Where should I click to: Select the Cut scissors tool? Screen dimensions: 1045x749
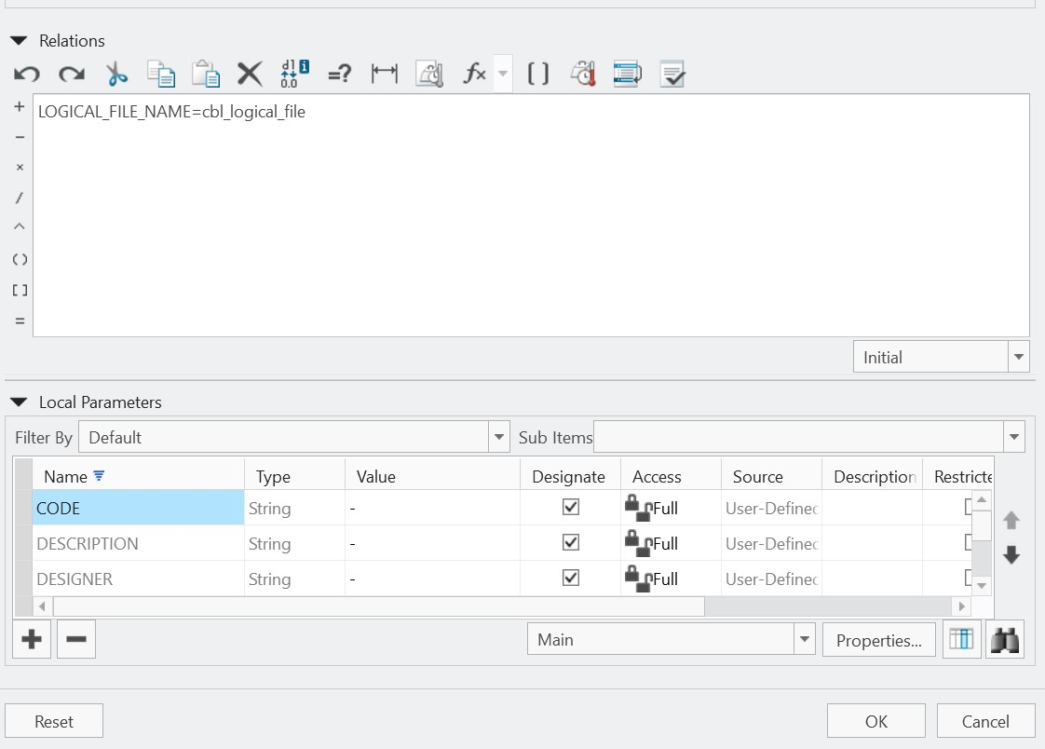[115, 73]
